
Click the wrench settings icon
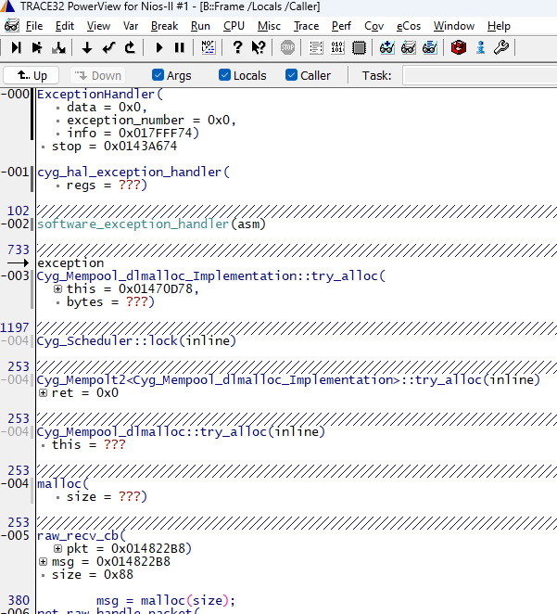pyautogui.click(x=501, y=47)
